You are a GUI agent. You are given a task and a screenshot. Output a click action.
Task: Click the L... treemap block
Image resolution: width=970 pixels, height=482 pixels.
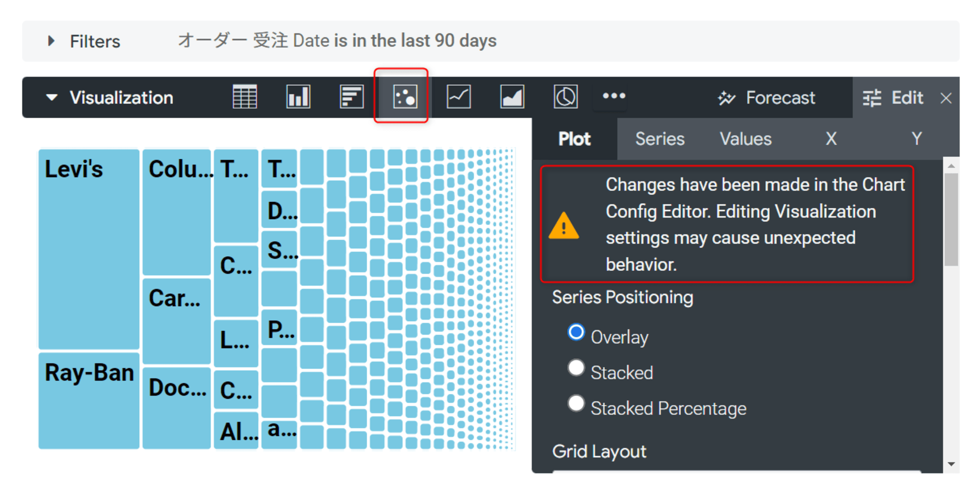[x=236, y=343]
